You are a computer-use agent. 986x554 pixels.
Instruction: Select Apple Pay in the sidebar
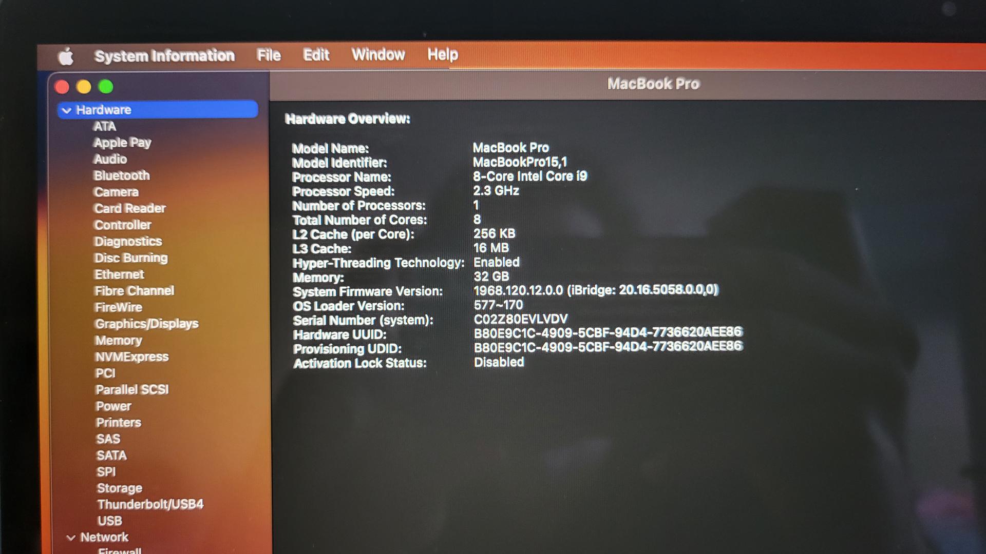click(122, 143)
